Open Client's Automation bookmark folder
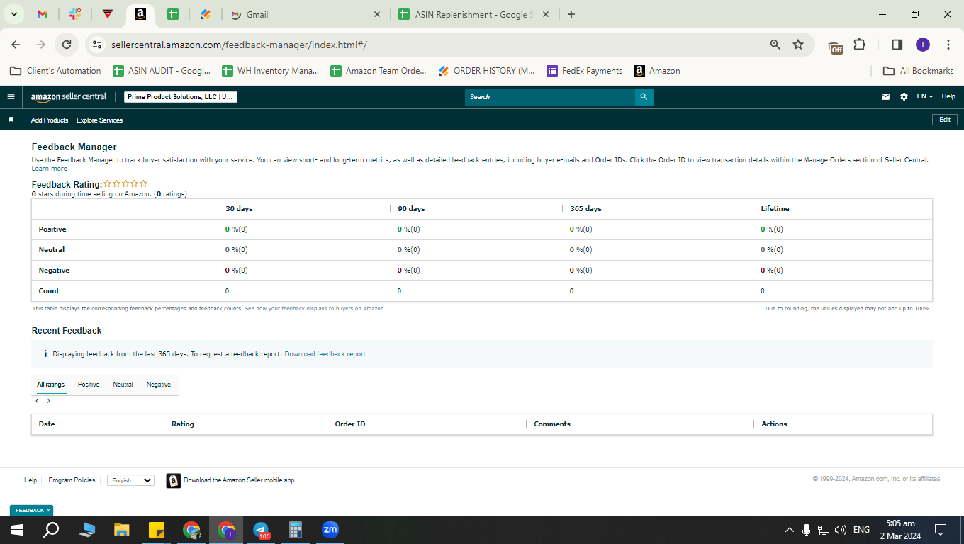 (55, 71)
